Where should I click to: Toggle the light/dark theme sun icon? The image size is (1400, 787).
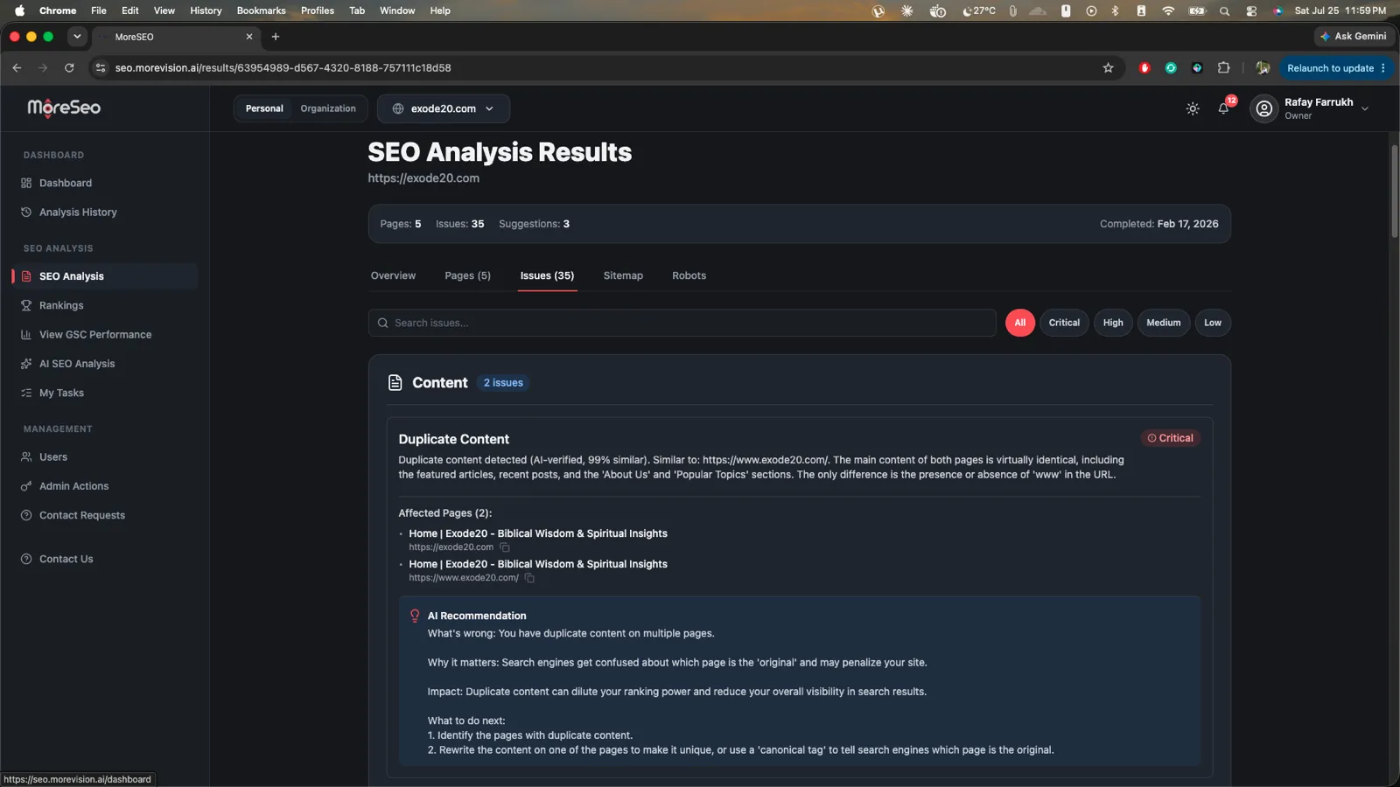1193,108
